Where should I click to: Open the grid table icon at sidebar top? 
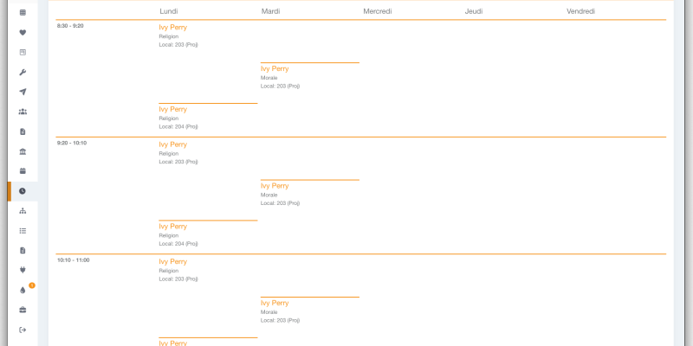coord(23,12)
